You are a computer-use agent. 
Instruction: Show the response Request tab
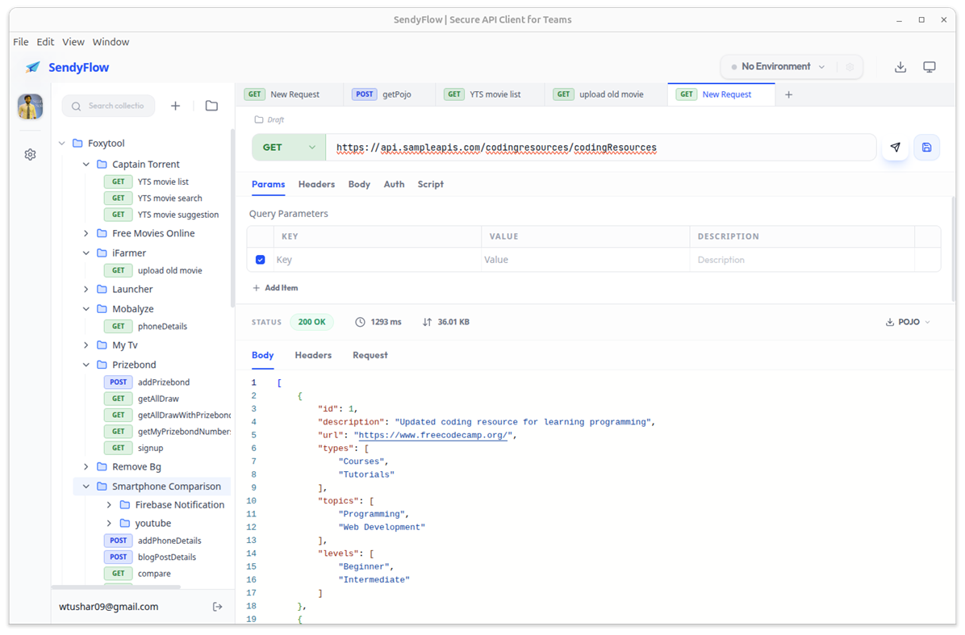click(x=370, y=355)
